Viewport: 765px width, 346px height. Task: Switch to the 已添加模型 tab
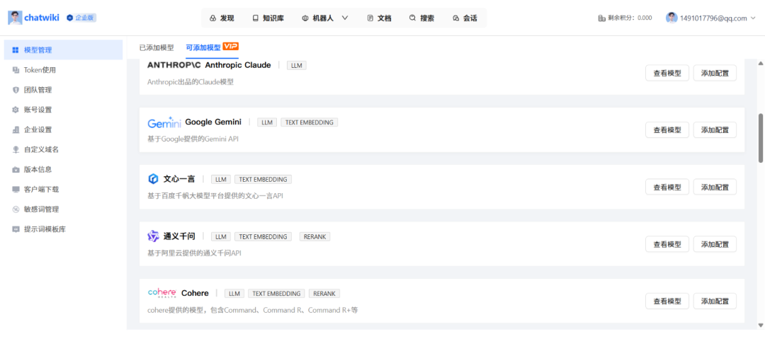(157, 47)
